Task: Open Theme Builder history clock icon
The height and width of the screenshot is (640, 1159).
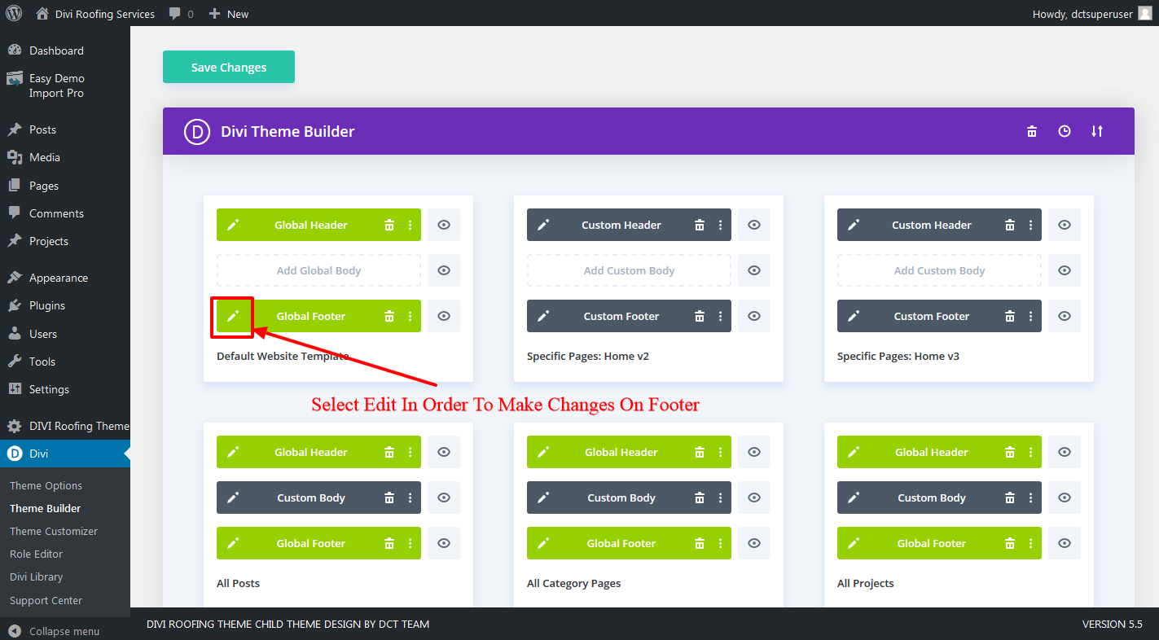Action: point(1065,131)
